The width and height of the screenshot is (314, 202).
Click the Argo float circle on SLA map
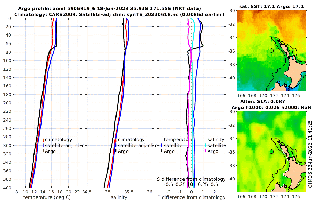[271, 151]
